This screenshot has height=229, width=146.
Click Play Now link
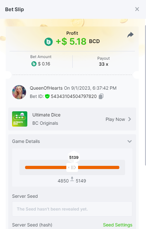(115, 119)
